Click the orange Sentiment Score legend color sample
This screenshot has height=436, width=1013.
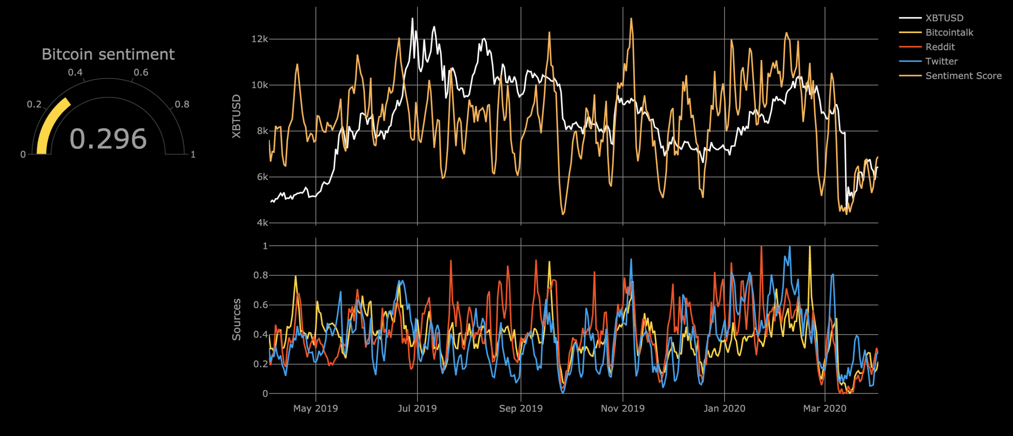point(911,75)
